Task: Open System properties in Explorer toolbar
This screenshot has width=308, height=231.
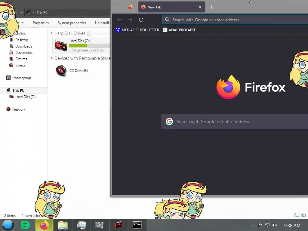Action: pyautogui.click(x=72, y=23)
